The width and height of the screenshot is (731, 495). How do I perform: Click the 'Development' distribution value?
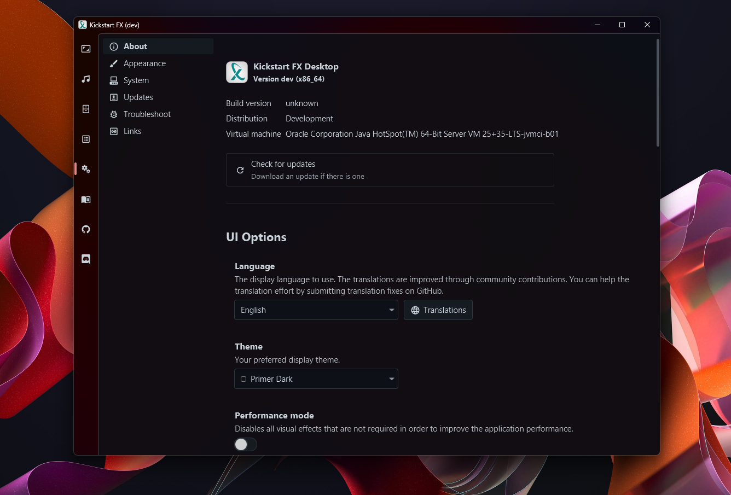[x=309, y=119]
